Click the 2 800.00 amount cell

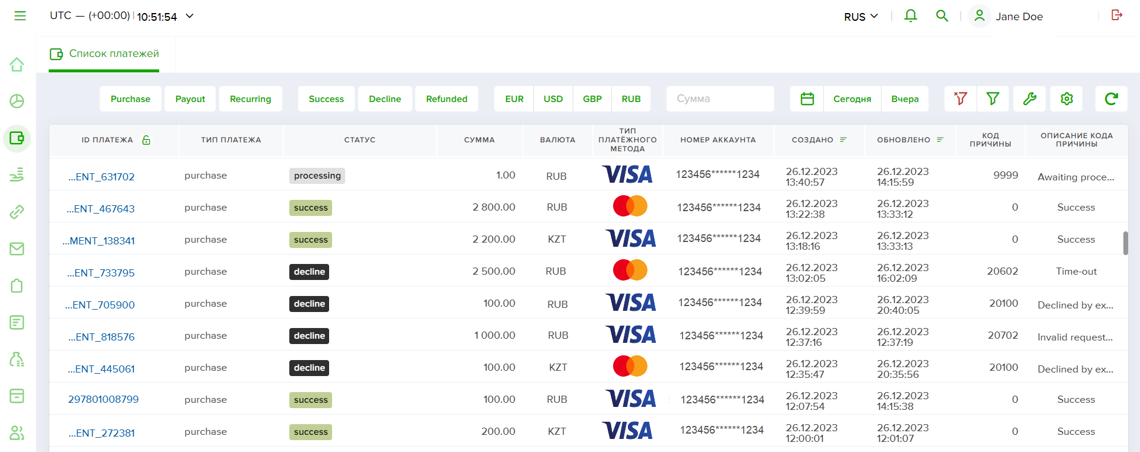pyautogui.click(x=494, y=208)
